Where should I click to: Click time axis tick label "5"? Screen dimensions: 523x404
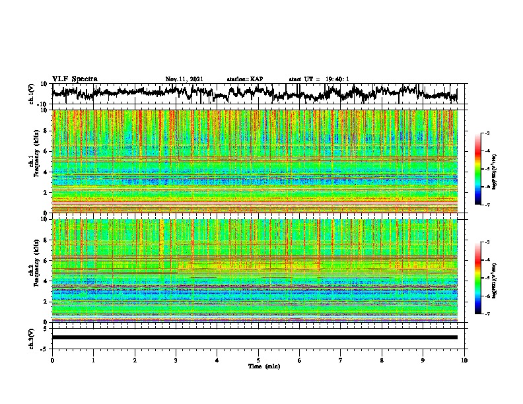click(258, 360)
